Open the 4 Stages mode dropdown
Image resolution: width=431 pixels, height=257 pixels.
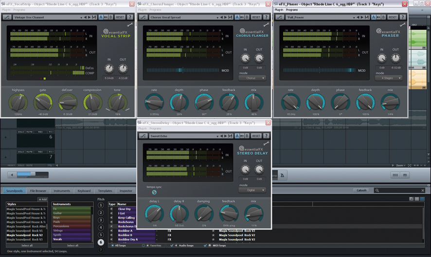coord(388,78)
